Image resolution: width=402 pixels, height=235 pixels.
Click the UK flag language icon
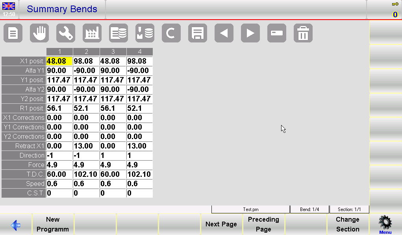point(9,6)
